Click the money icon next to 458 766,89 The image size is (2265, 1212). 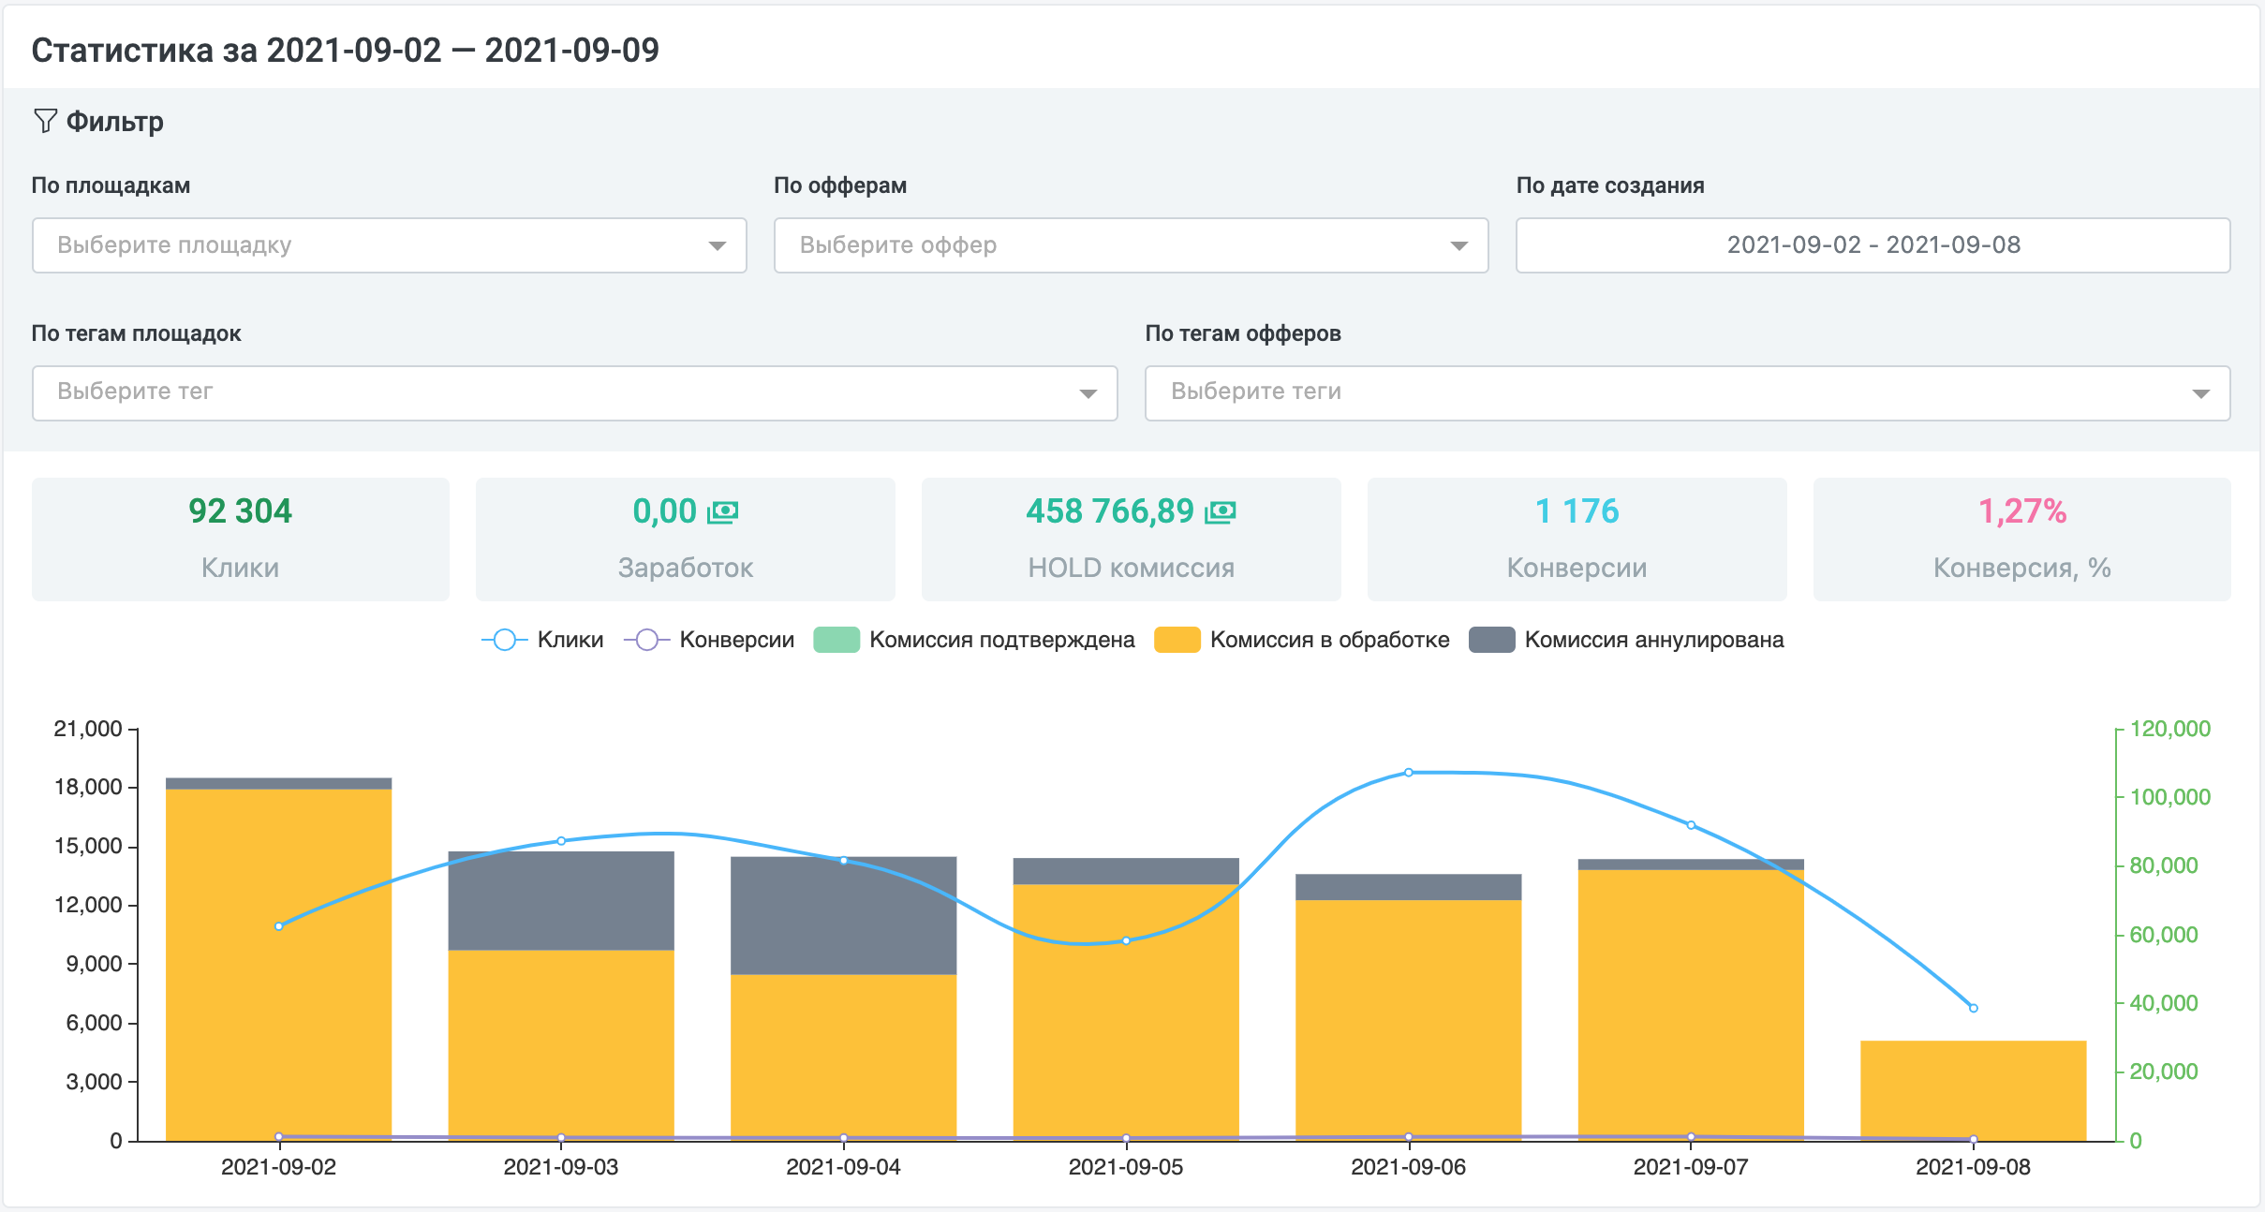coord(1220,511)
